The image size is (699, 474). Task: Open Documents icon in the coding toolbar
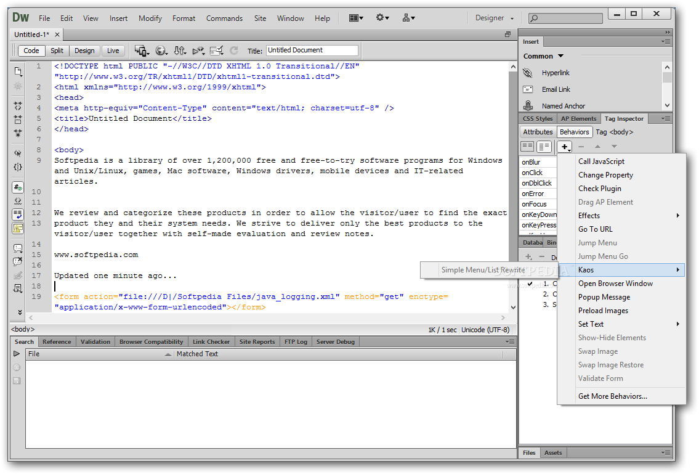point(18,72)
